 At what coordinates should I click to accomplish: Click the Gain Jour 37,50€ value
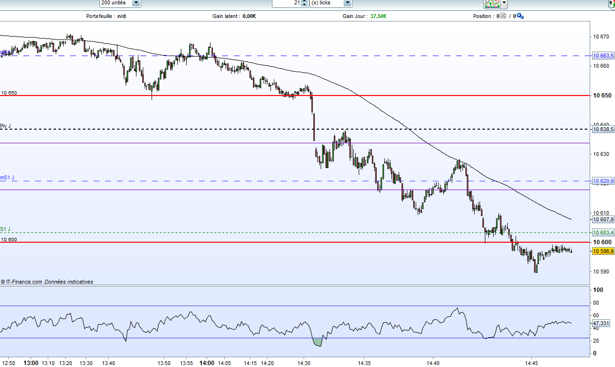[378, 16]
